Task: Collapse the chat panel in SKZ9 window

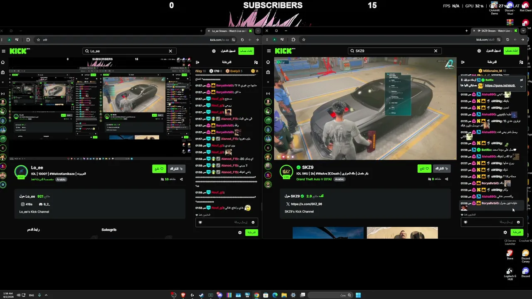Action: pyautogui.click(x=463, y=62)
